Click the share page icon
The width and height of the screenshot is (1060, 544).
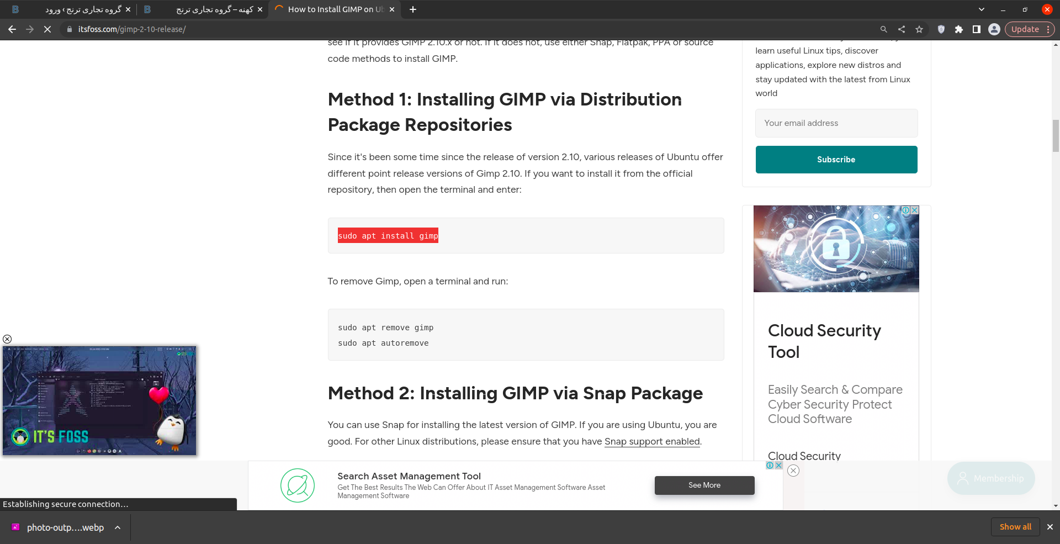(902, 29)
